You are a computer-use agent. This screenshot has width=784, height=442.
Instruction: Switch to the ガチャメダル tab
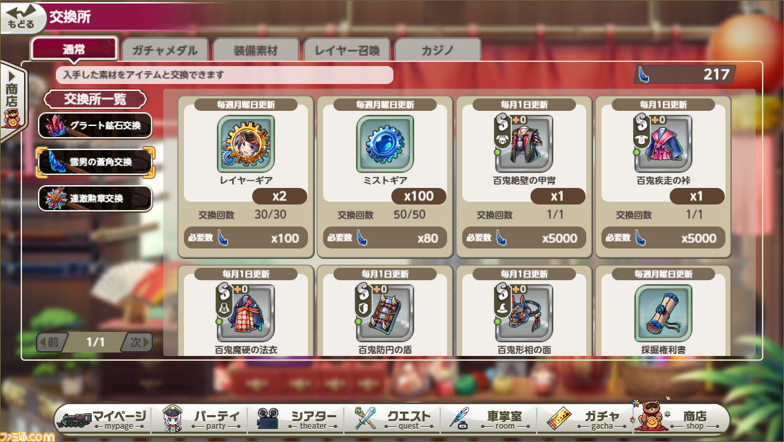(x=165, y=50)
